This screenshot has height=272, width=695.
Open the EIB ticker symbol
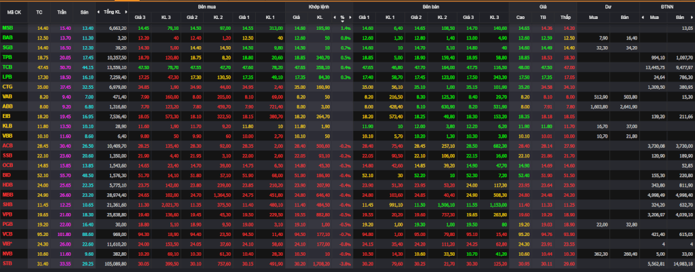pyautogui.click(x=7, y=115)
